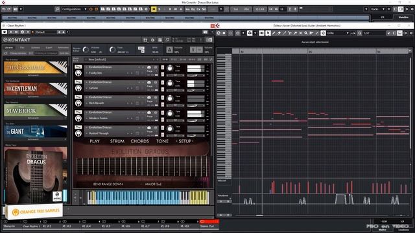Click snapshot camera on Funky Stix instrument

148,67
